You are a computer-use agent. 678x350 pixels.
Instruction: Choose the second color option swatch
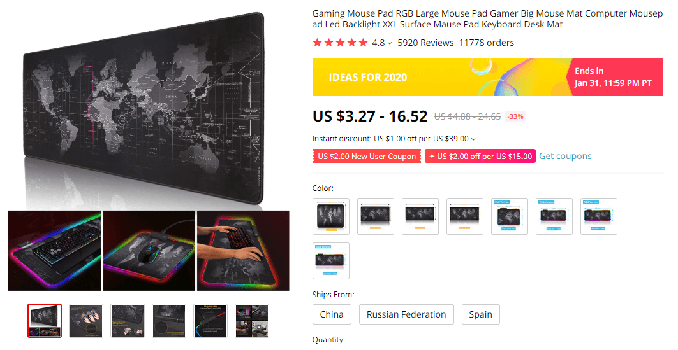tap(375, 216)
